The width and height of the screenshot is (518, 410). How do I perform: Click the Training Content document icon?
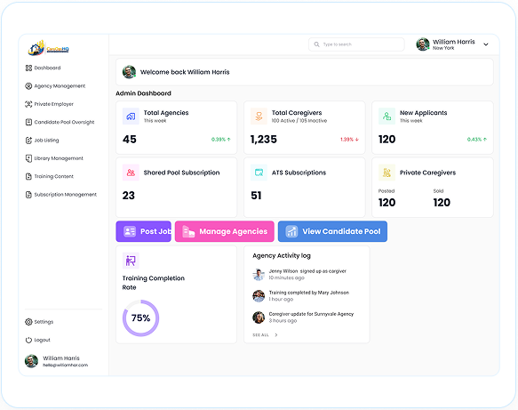click(28, 176)
